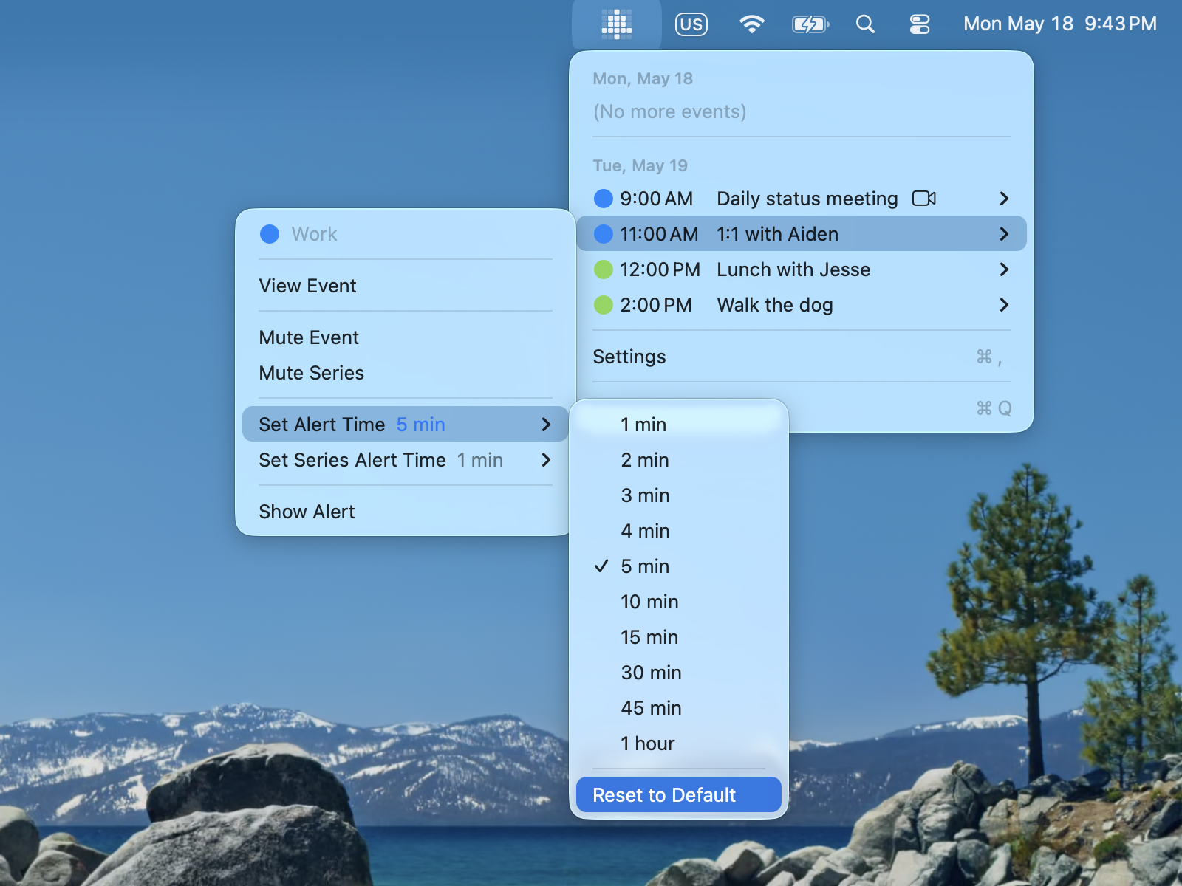
Task: Click video camera icon on Daily status meeting
Action: point(924,199)
